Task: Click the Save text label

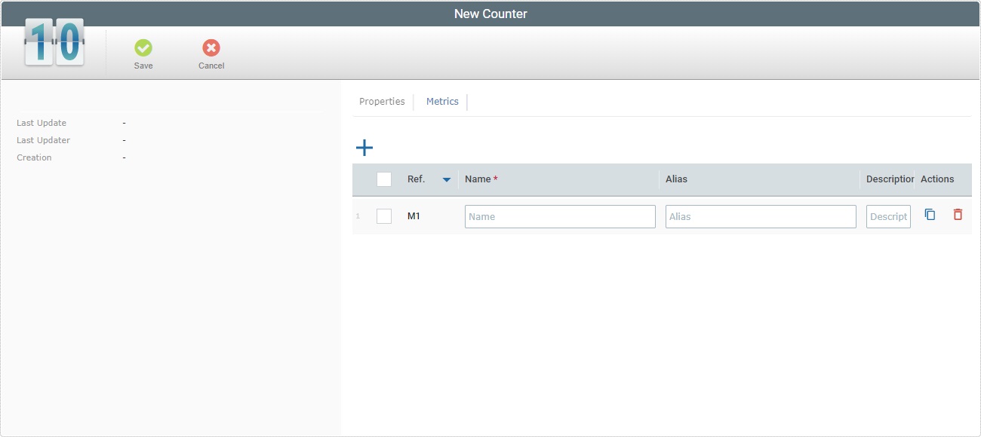Action: (143, 66)
